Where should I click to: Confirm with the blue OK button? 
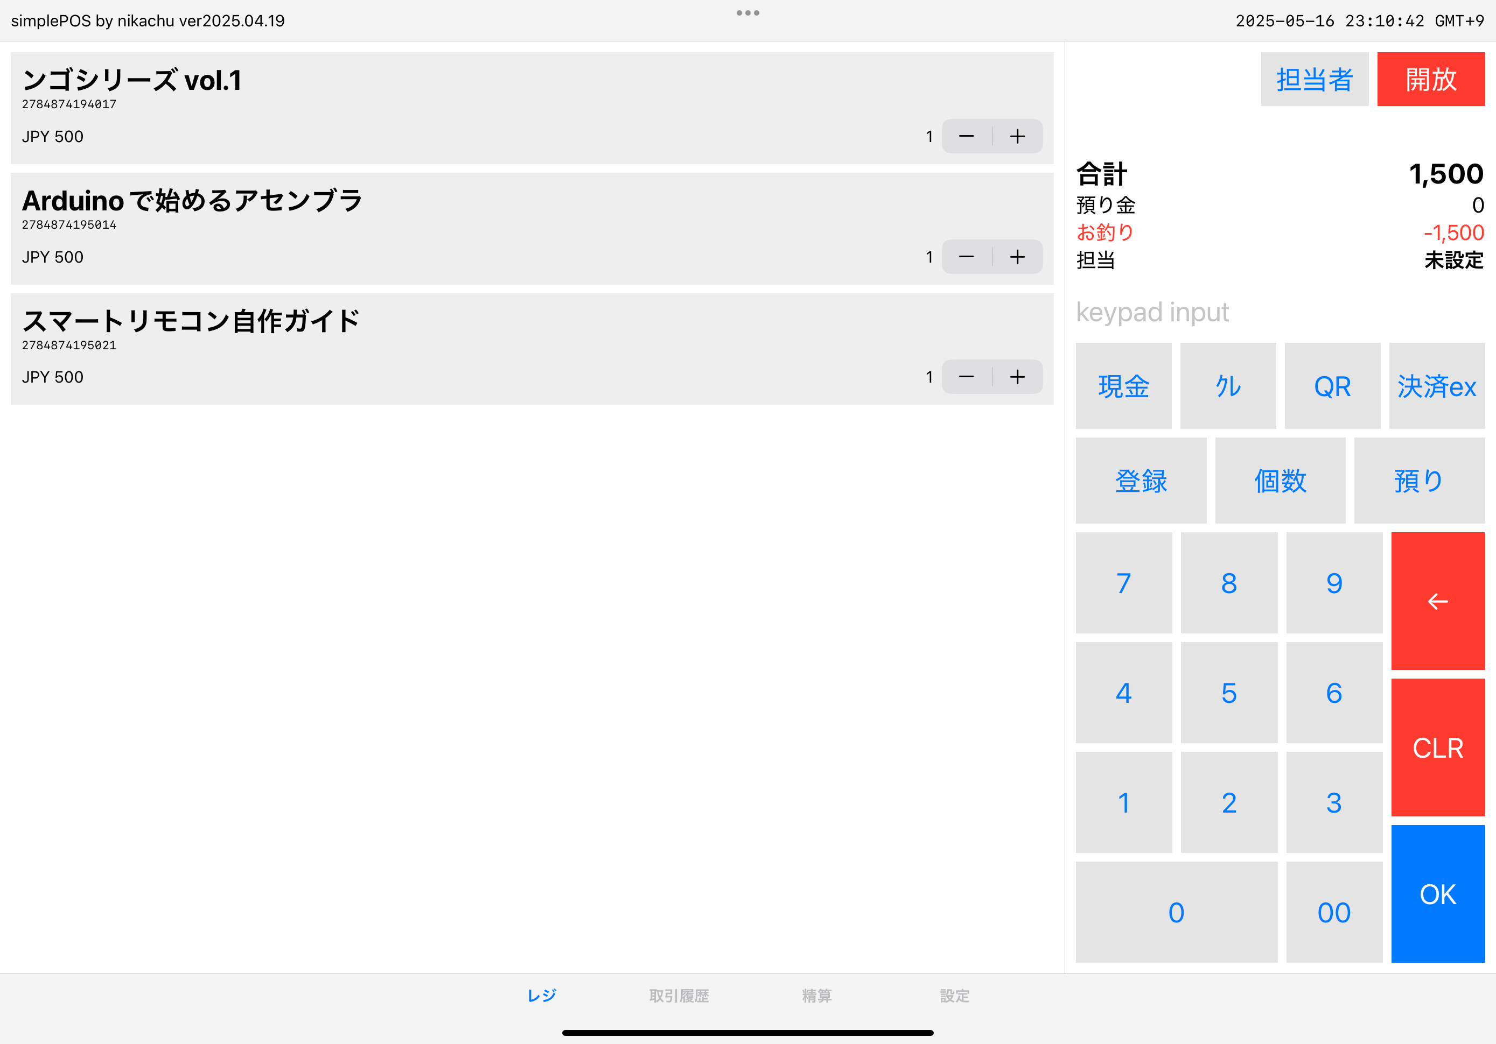(x=1437, y=893)
